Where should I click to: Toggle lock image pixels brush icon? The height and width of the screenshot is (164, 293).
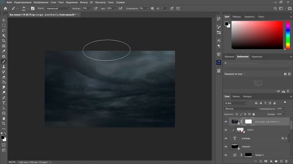[x=241, y=114]
